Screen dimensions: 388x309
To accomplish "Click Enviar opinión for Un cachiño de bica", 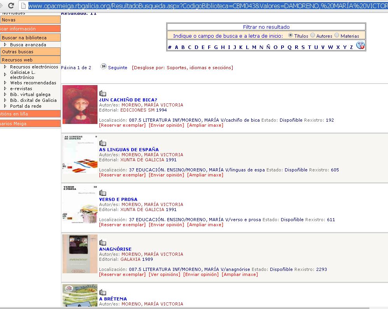I will [x=166, y=125].
